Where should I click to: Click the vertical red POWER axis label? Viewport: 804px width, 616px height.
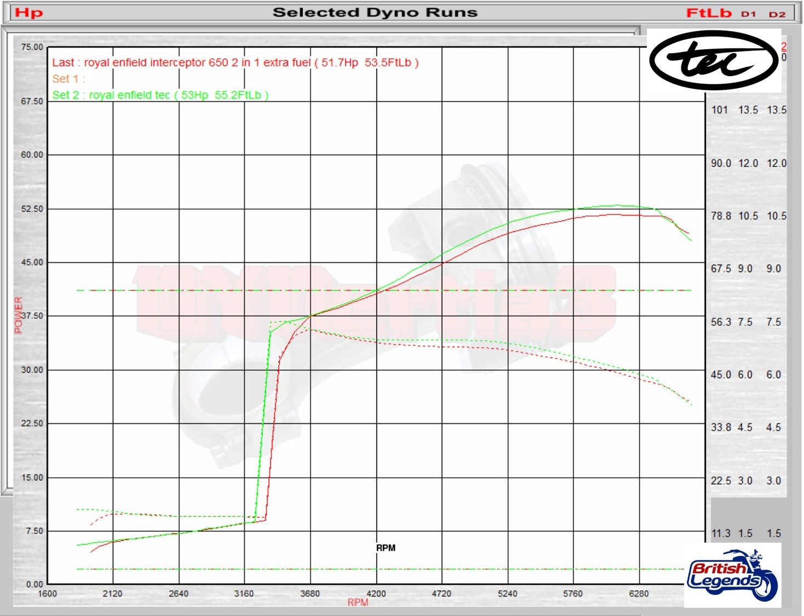pos(19,315)
